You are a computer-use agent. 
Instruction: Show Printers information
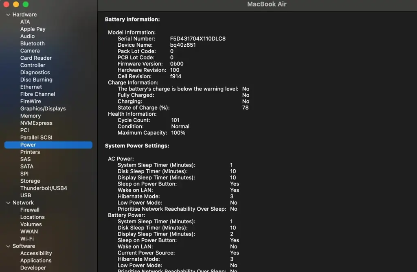click(x=30, y=152)
